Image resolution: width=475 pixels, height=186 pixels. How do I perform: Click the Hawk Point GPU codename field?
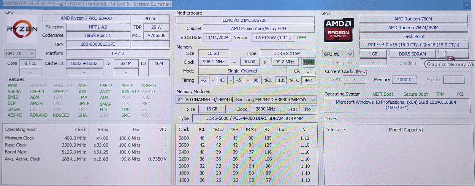[x=414, y=36]
